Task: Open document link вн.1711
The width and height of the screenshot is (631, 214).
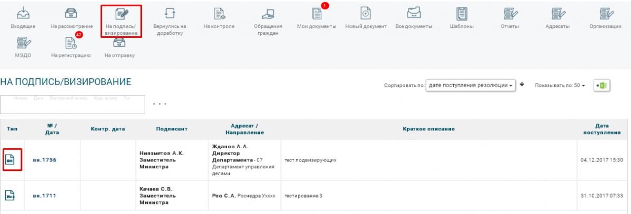Action: [45, 196]
